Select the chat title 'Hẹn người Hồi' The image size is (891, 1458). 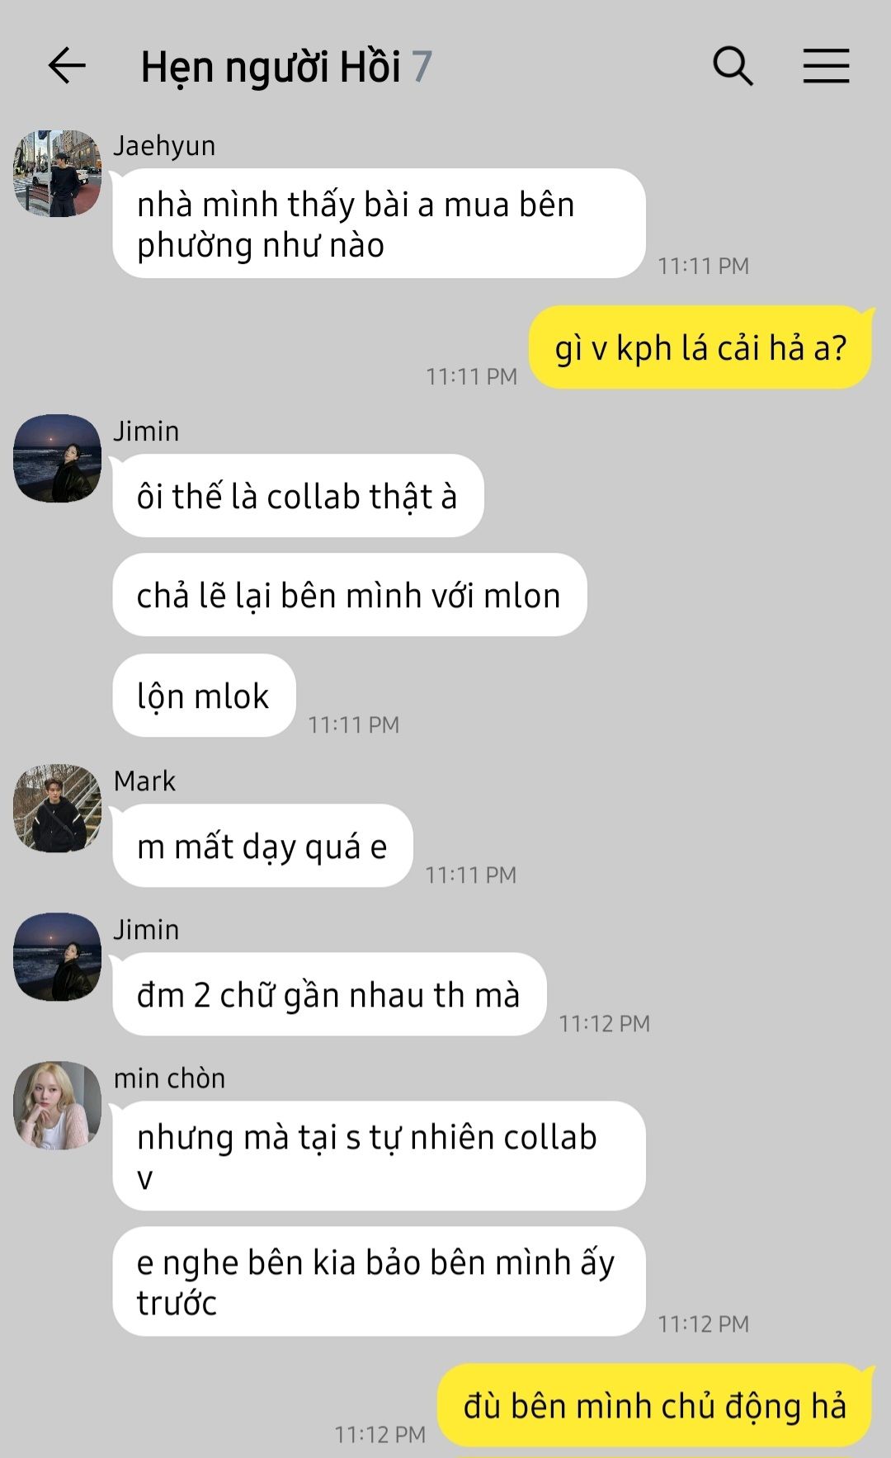point(271,67)
